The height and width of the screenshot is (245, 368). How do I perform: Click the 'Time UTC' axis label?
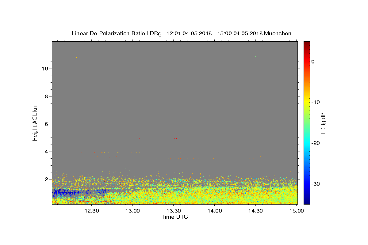[174, 217]
